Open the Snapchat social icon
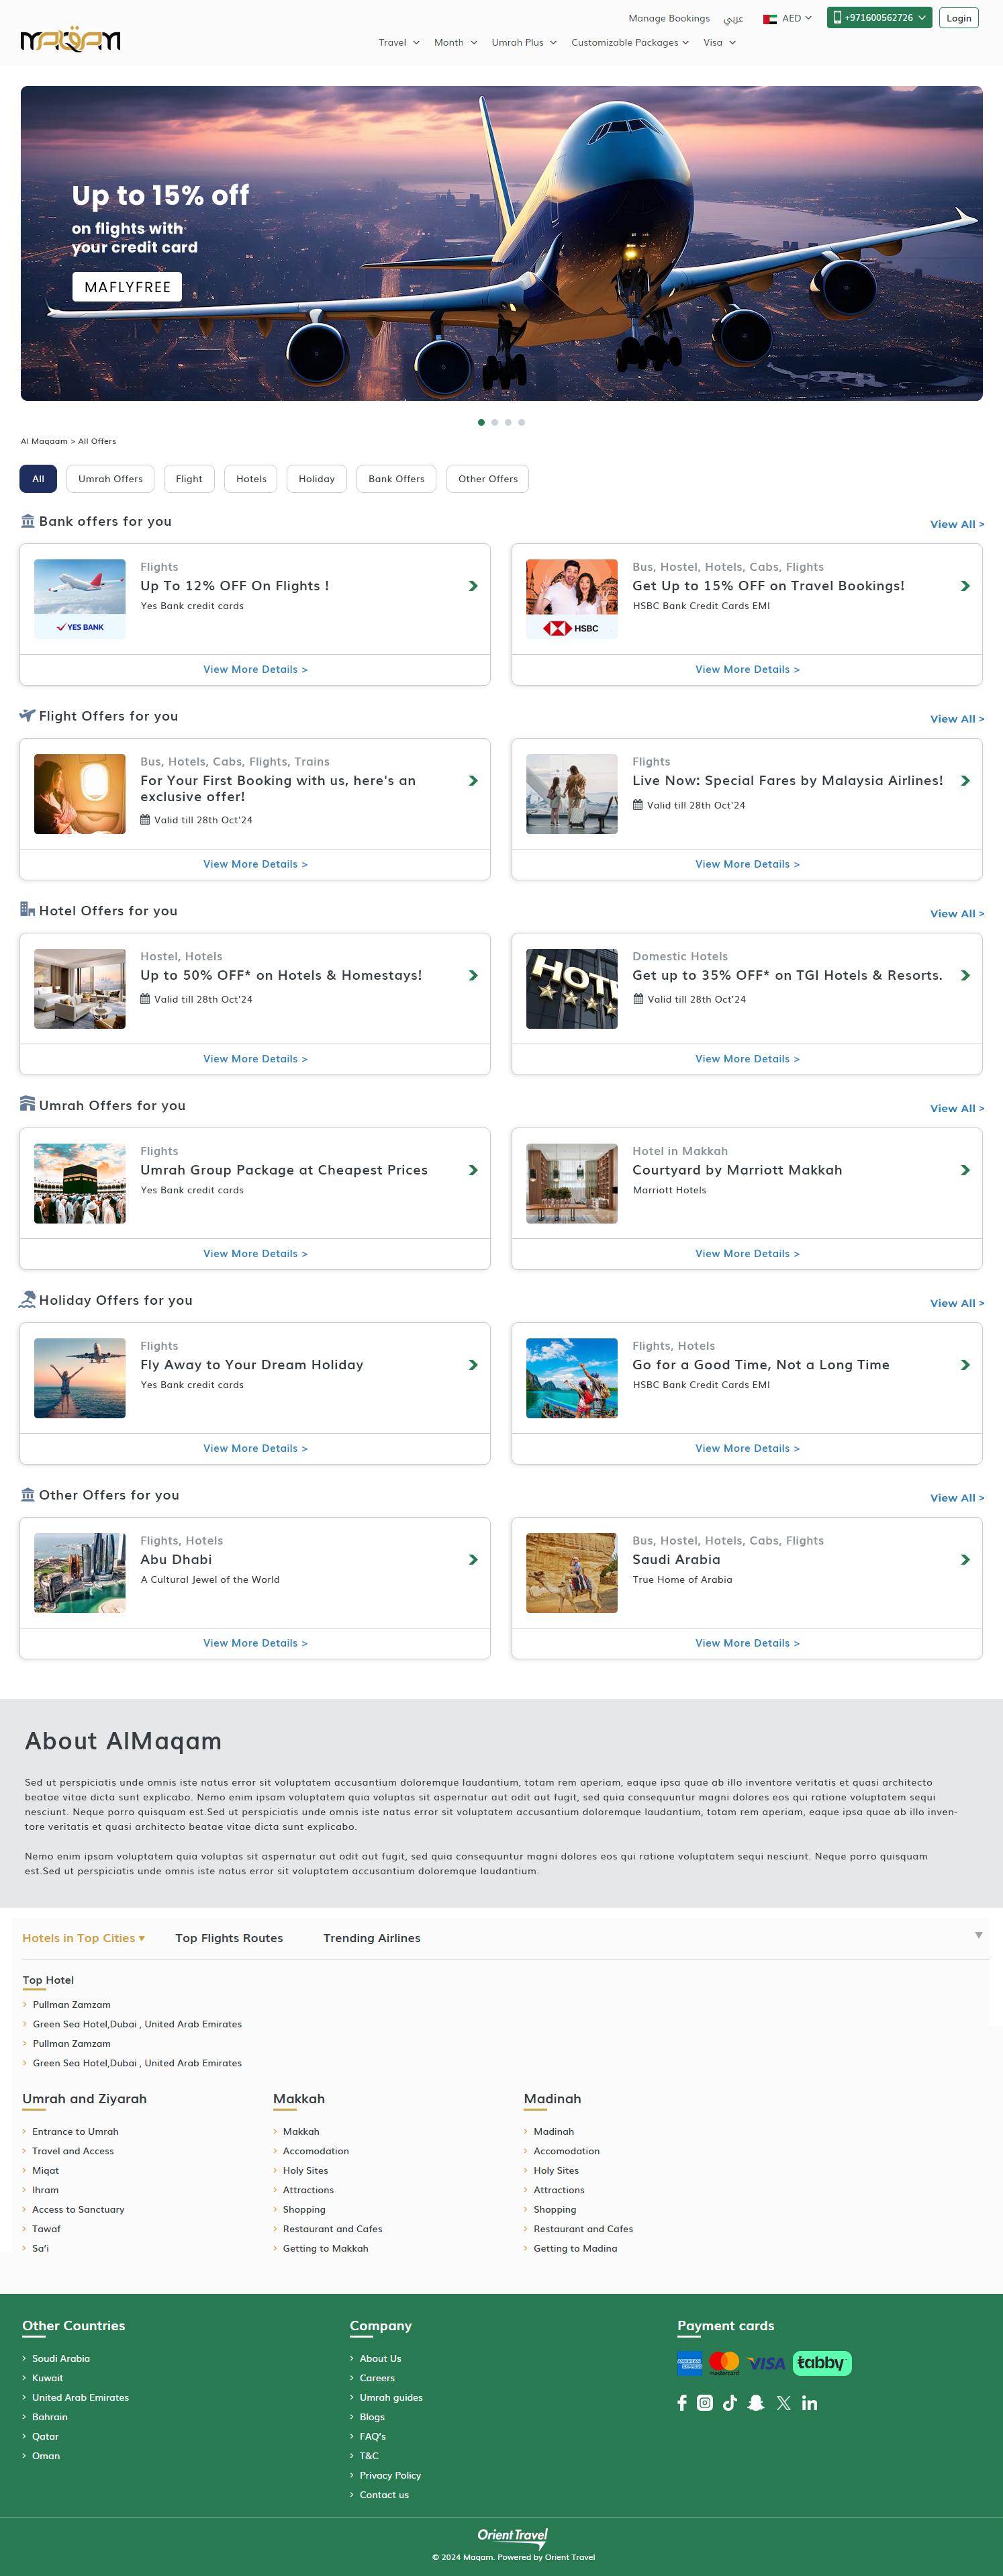 point(756,2403)
